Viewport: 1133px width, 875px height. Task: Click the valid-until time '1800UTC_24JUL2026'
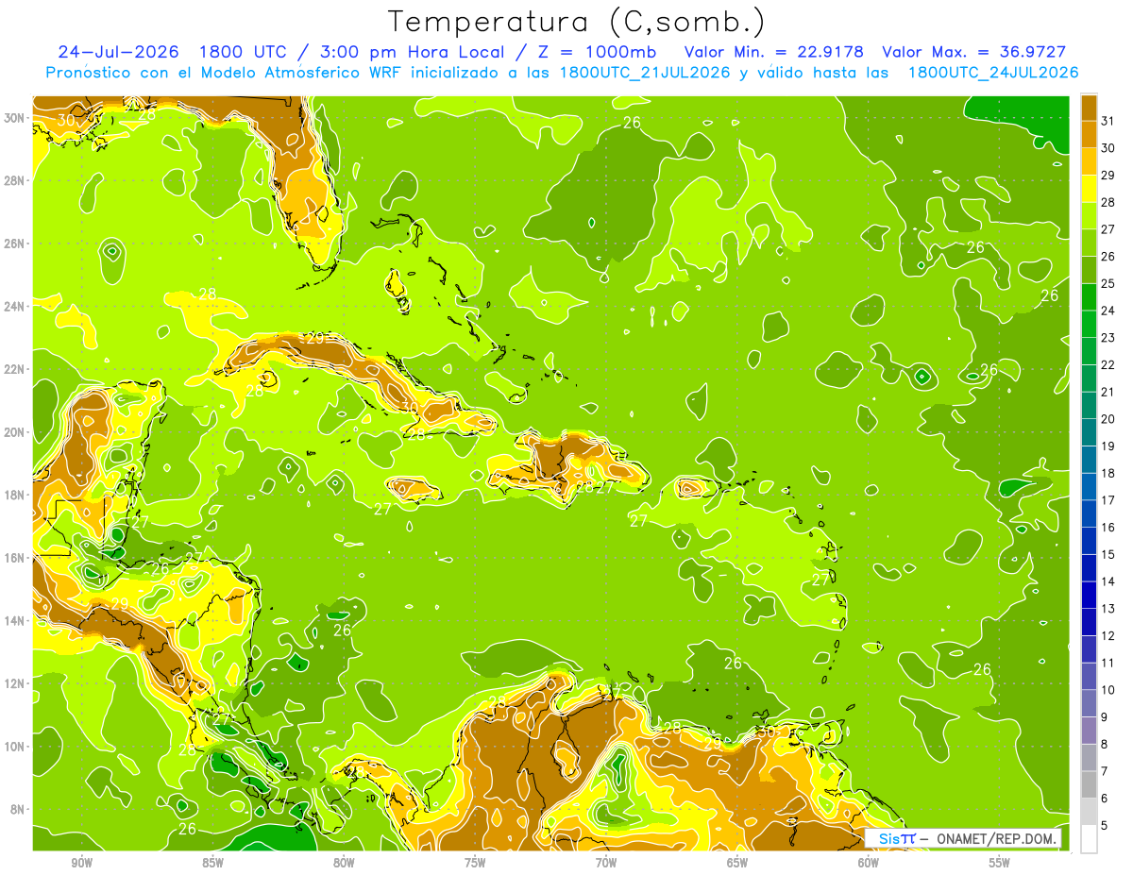tap(992, 73)
